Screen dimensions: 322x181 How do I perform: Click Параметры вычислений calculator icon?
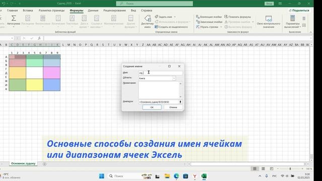click(293, 18)
